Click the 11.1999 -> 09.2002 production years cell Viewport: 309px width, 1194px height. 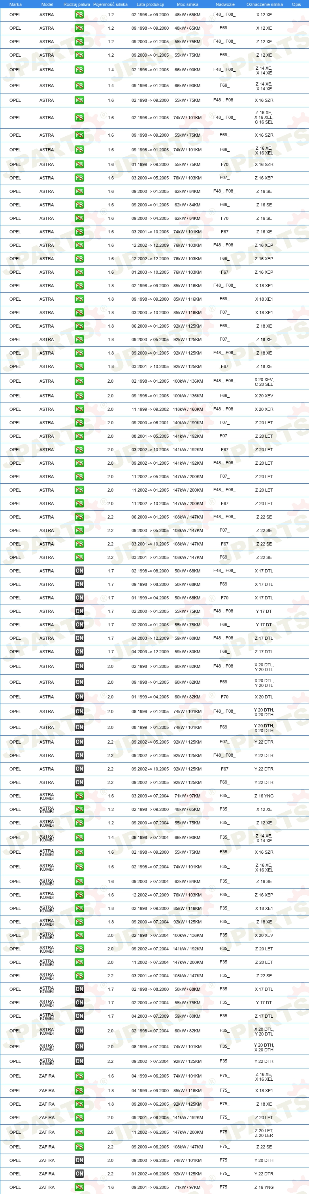(150, 409)
